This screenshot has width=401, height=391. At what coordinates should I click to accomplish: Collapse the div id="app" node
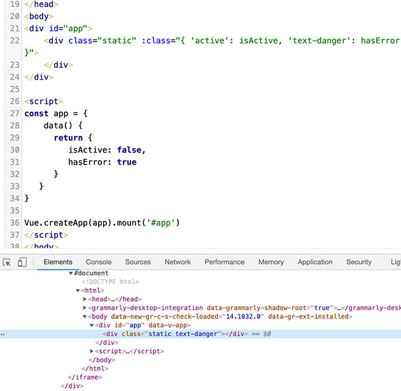(x=92, y=326)
